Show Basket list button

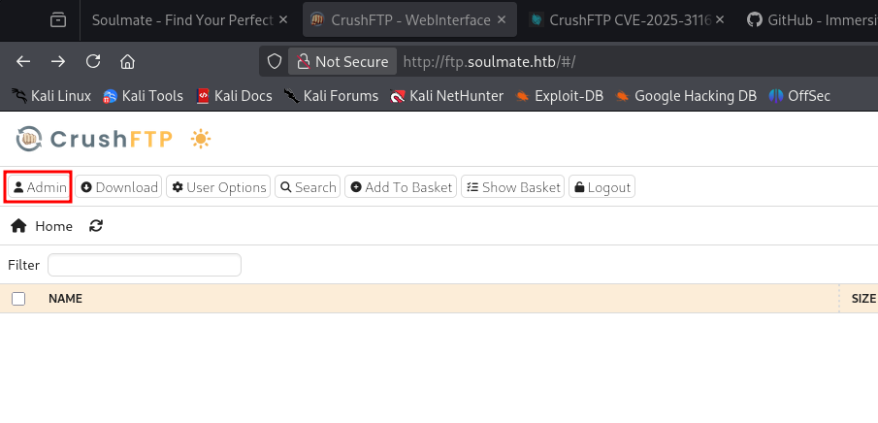pos(513,187)
